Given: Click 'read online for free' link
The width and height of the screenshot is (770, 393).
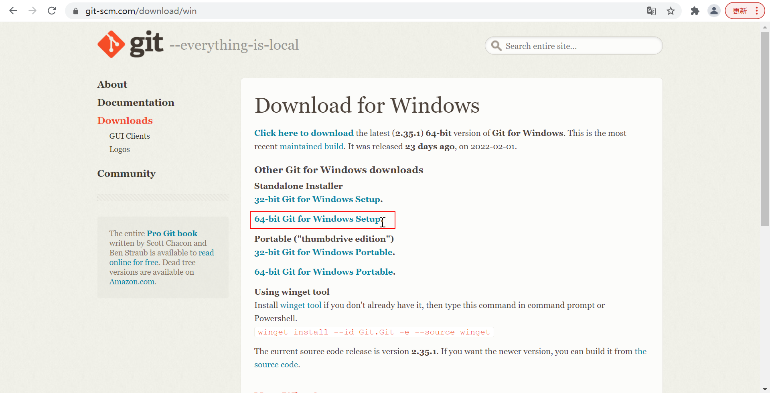Looking at the screenshot, I should click(134, 262).
